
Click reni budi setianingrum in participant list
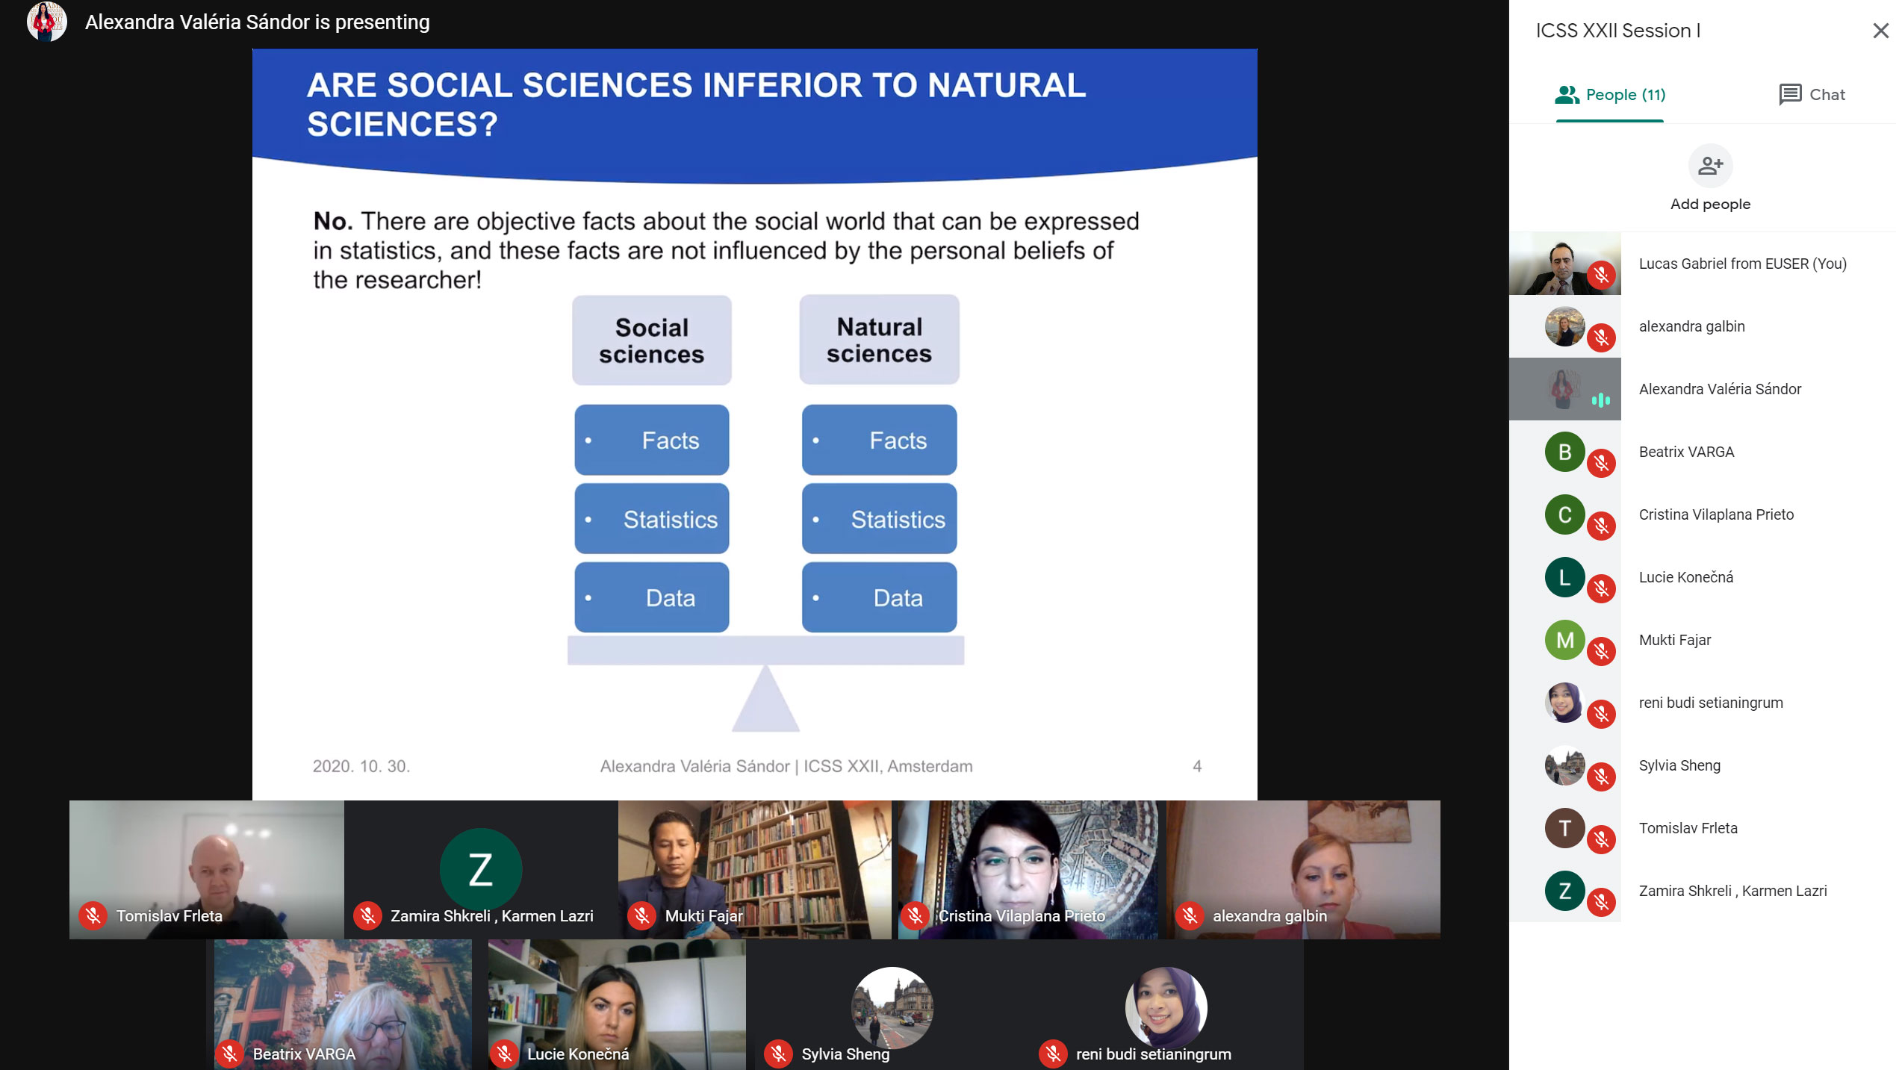tap(1710, 703)
